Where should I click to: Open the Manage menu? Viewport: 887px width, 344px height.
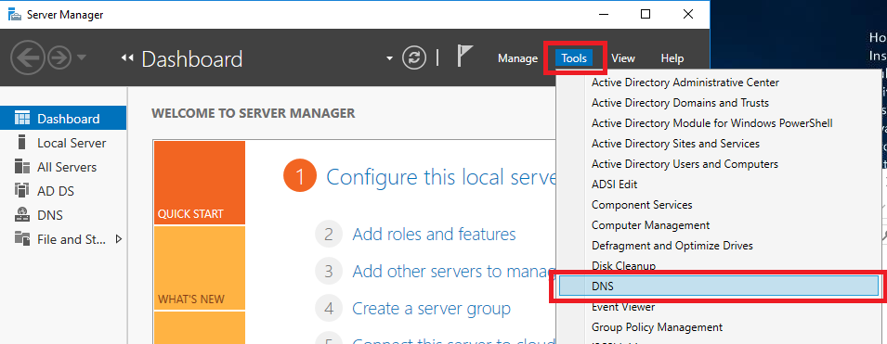(x=517, y=58)
